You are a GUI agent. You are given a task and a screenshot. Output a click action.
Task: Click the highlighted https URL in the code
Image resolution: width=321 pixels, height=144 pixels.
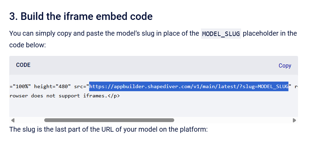coord(189,86)
